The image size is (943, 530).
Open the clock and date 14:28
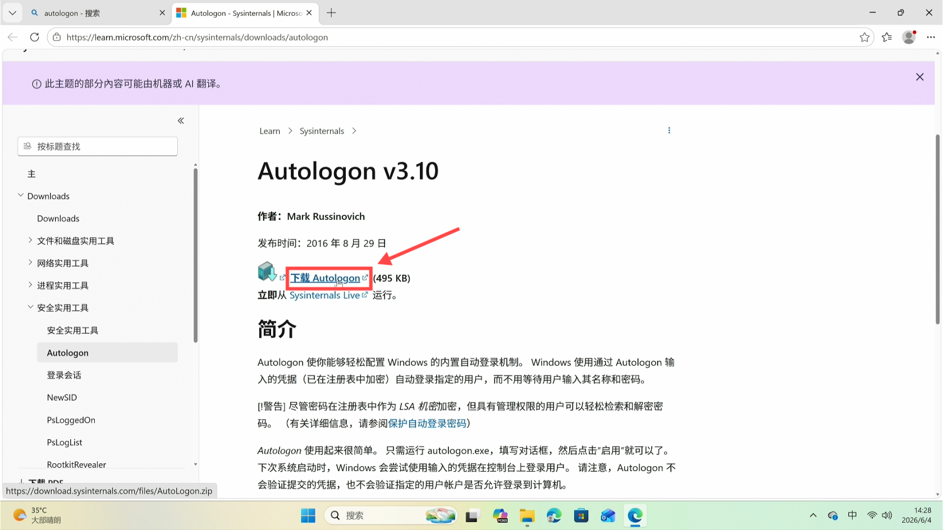[916, 515]
